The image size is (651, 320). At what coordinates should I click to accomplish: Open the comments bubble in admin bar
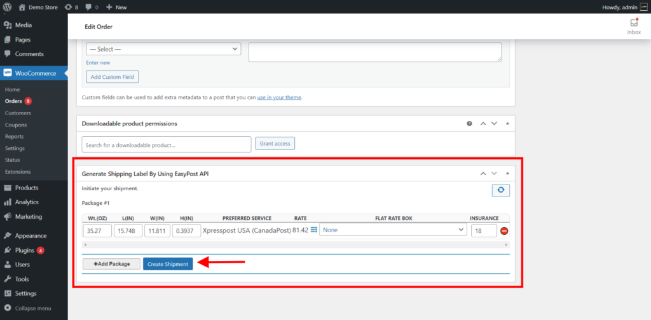(x=92, y=7)
